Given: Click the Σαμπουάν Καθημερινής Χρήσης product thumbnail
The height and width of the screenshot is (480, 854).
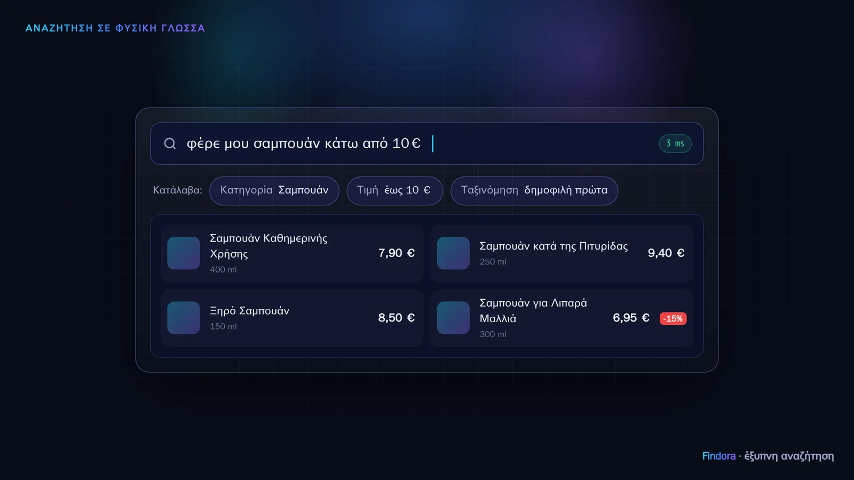Looking at the screenshot, I should (184, 253).
